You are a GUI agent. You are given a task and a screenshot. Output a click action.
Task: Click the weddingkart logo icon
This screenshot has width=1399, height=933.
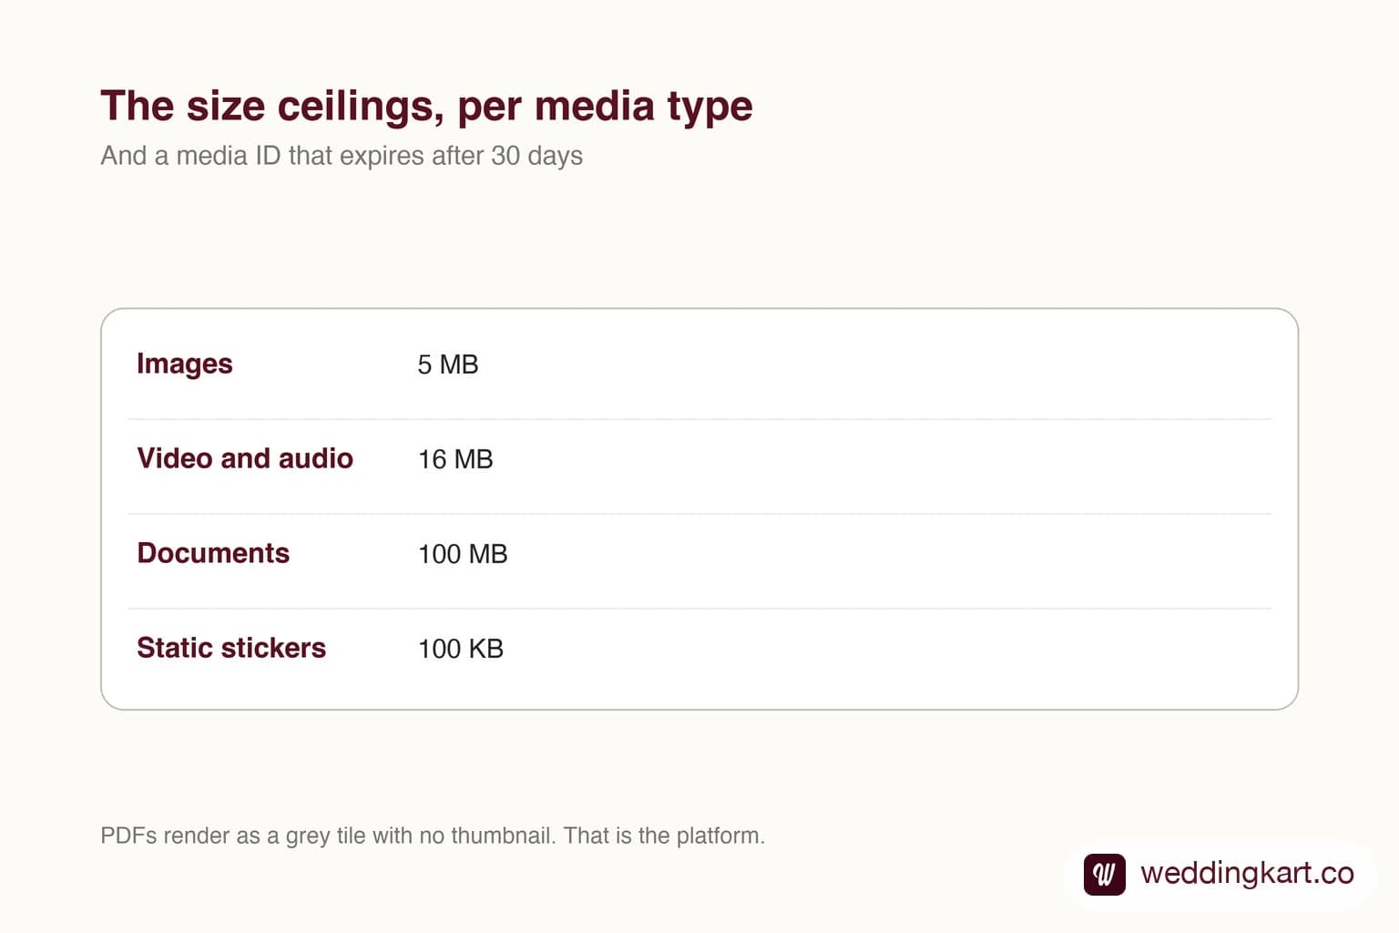[1104, 874]
